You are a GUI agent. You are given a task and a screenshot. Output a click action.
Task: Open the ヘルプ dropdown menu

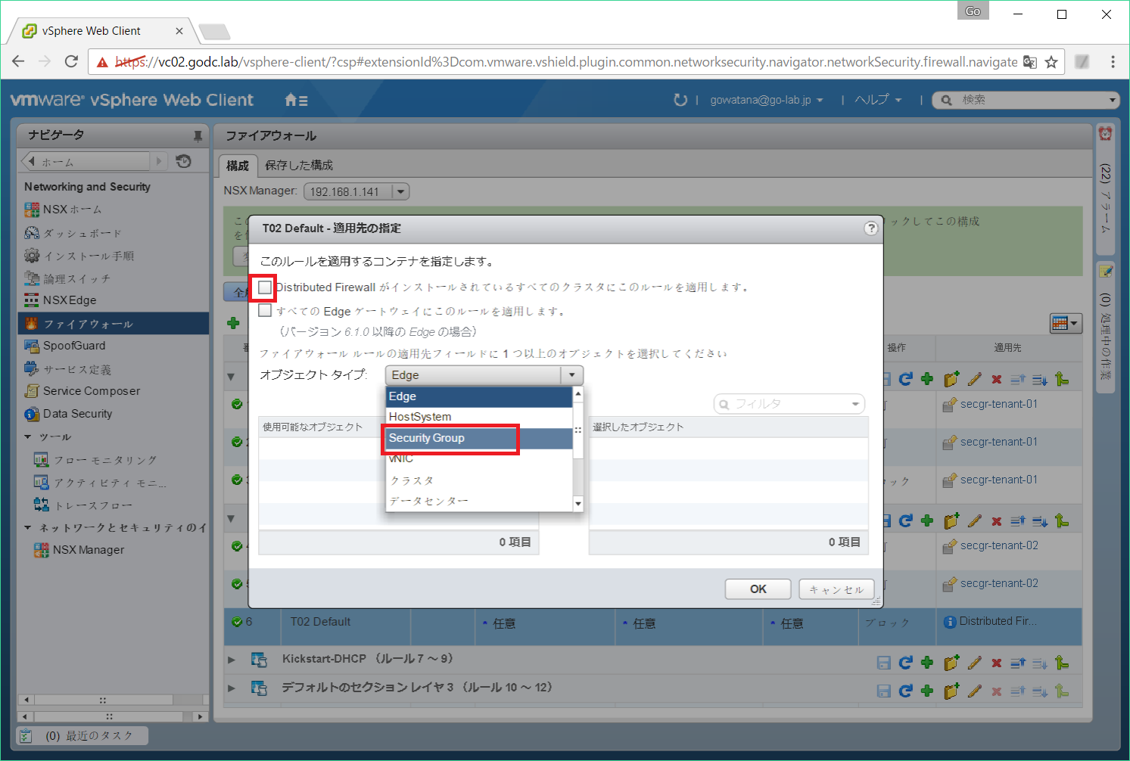point(879,100)
